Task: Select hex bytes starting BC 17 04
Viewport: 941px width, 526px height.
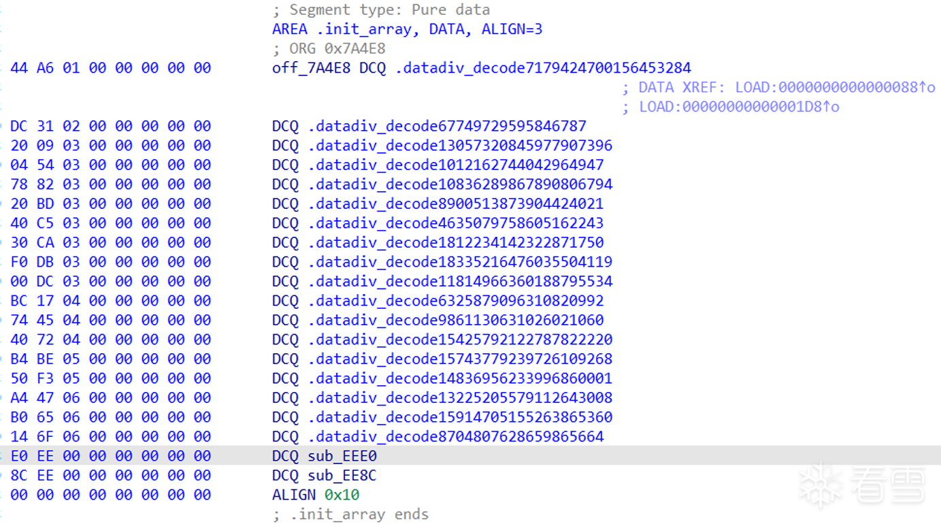Action: coord(111,301)
